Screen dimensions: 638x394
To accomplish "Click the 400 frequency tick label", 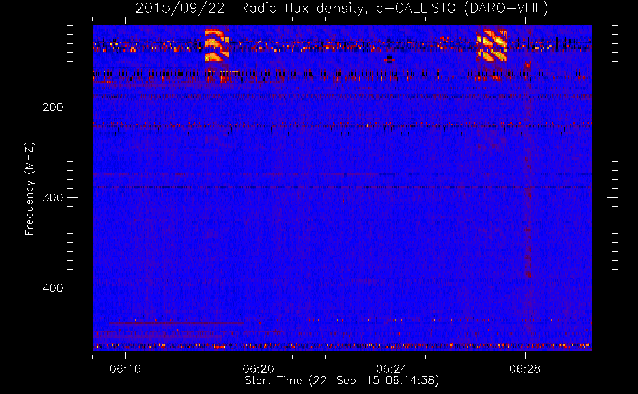I will (53, 288).
